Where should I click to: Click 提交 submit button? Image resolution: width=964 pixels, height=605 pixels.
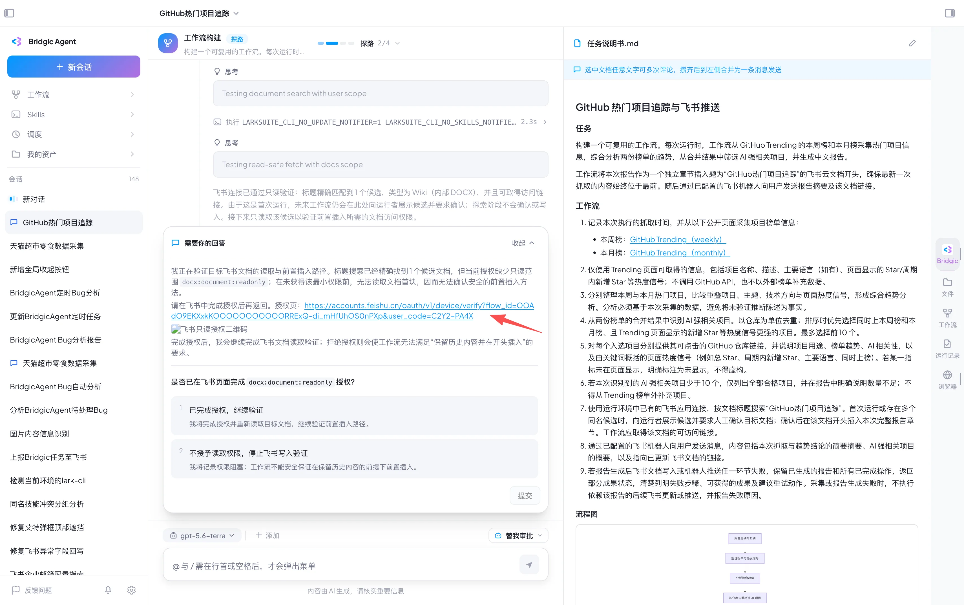click(525, 496)
